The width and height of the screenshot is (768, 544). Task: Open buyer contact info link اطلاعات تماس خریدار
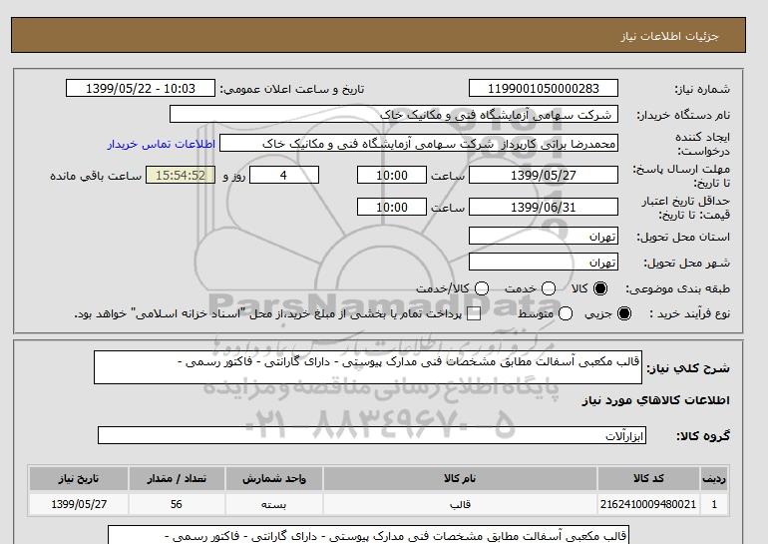(x=162, y=144)
